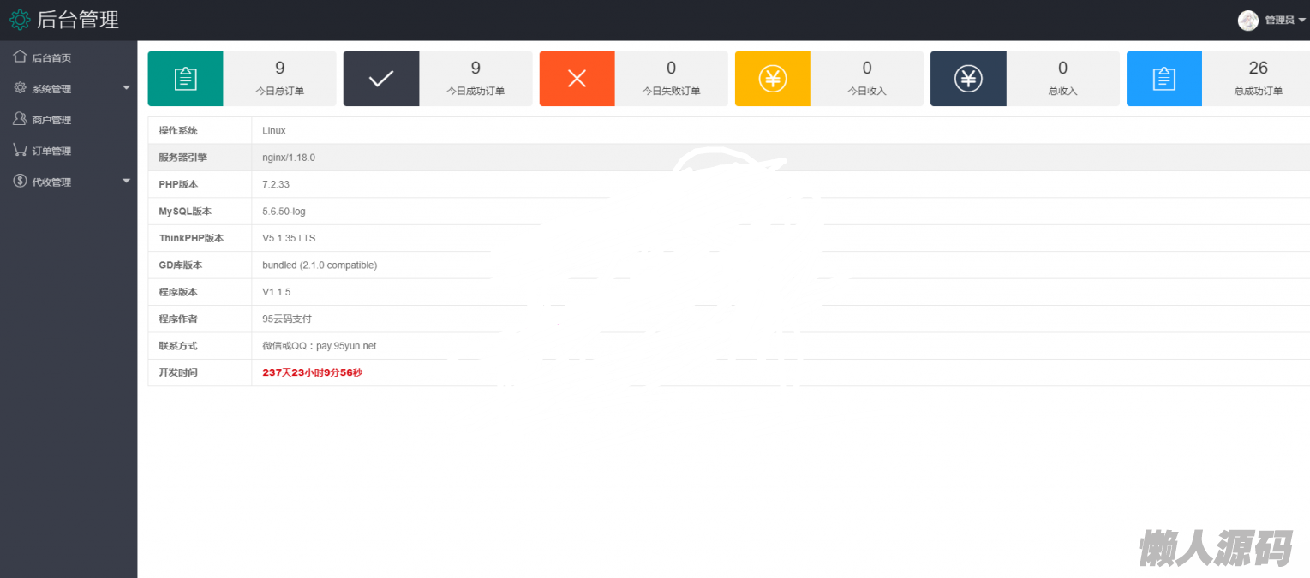Click the 联系方式 row label
1310x578 pixels.
tap(178, 346)
